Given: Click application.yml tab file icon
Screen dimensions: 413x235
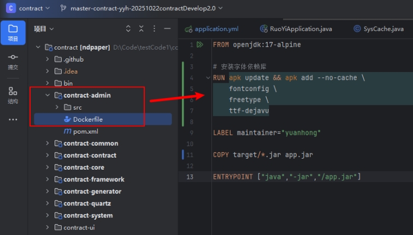Looking at the screenshot, I should (x=188, y=29).
